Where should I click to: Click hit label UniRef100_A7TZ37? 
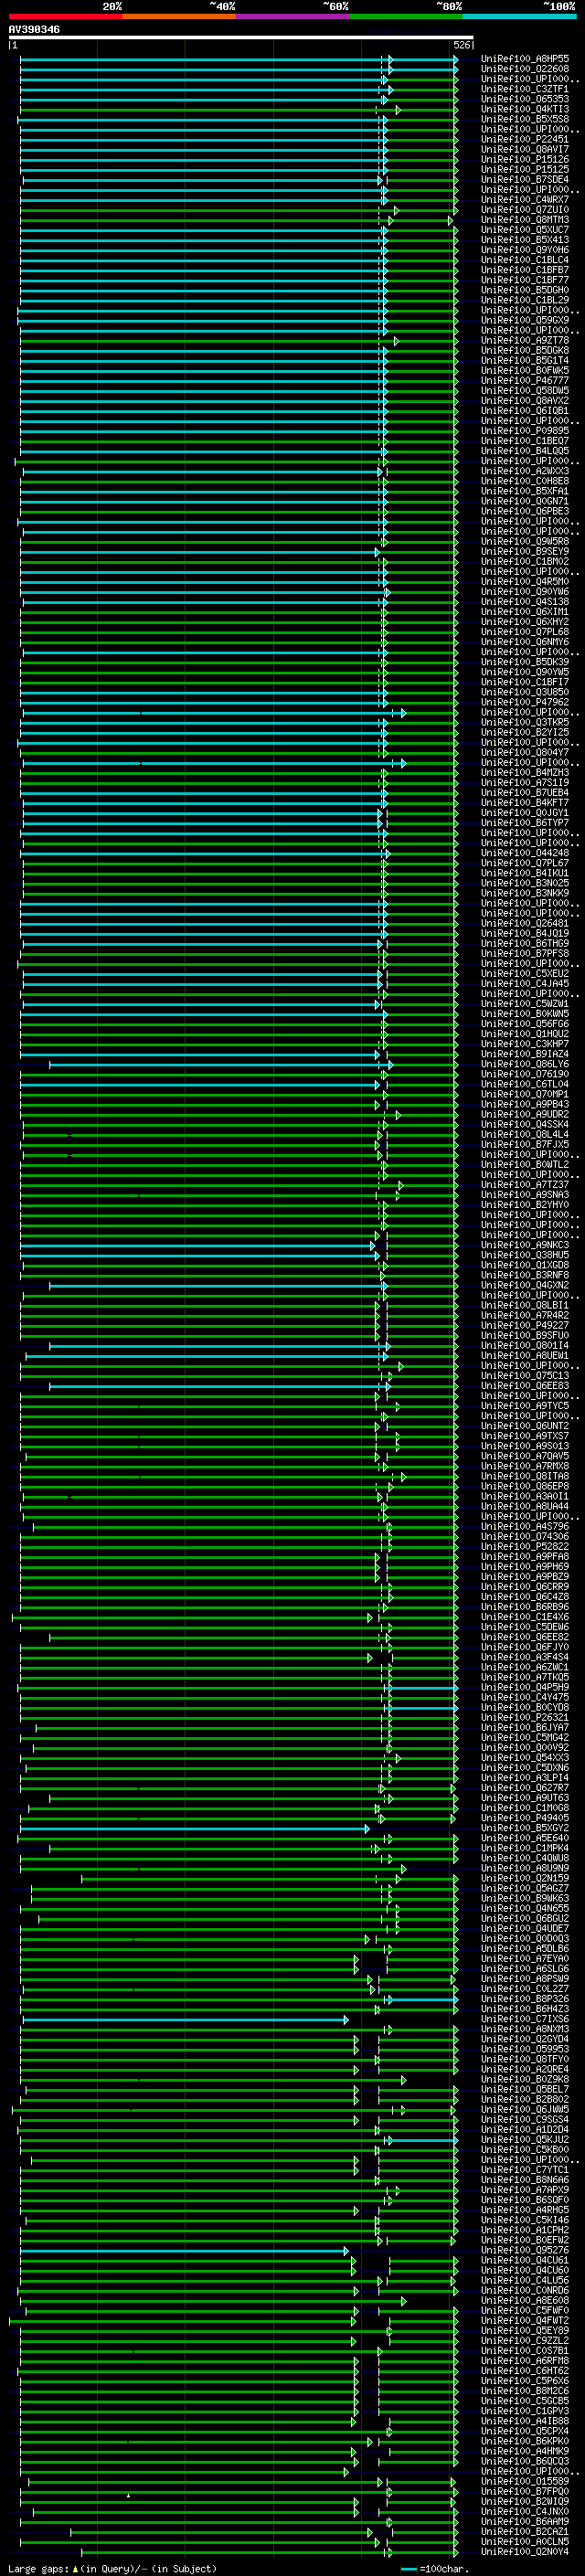pyautogui.click(x=525, y=1185)
